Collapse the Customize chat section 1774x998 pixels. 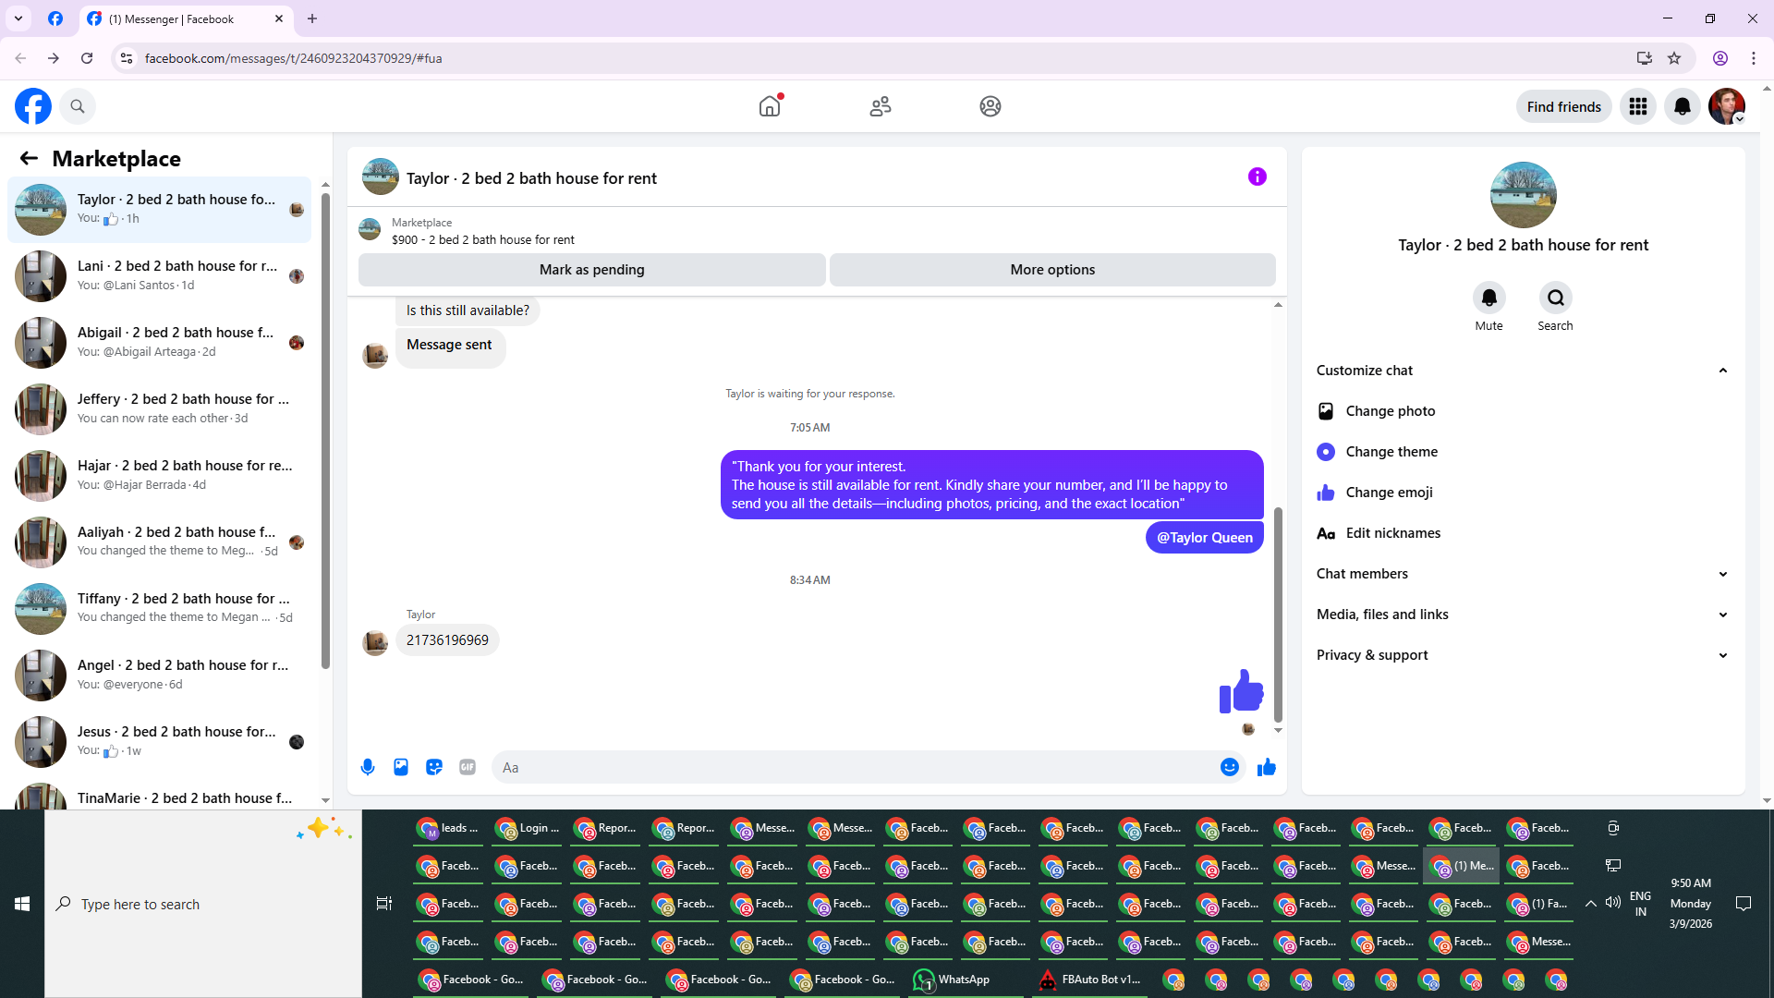click(x=1722, y=371)
